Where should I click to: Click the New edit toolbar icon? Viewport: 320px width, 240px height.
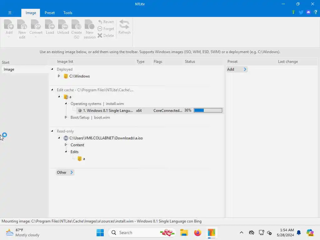[22, 25]
